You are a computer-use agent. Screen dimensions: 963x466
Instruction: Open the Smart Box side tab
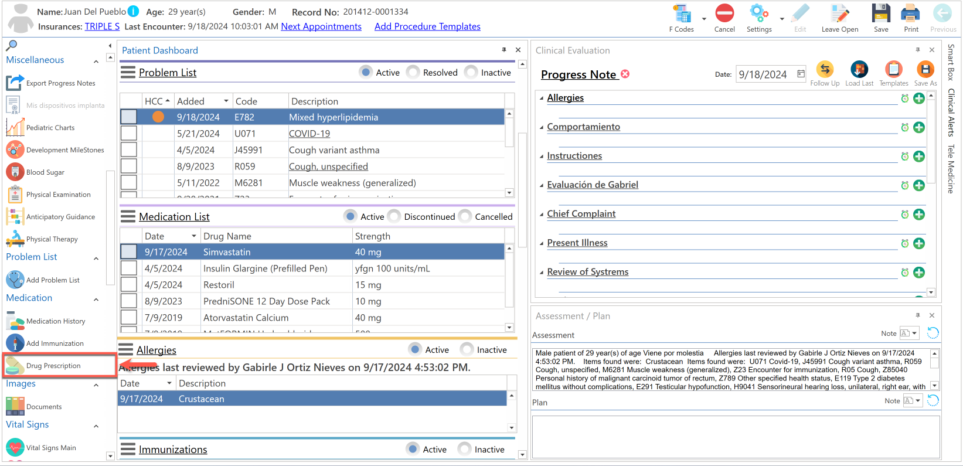tap(951, 62)
